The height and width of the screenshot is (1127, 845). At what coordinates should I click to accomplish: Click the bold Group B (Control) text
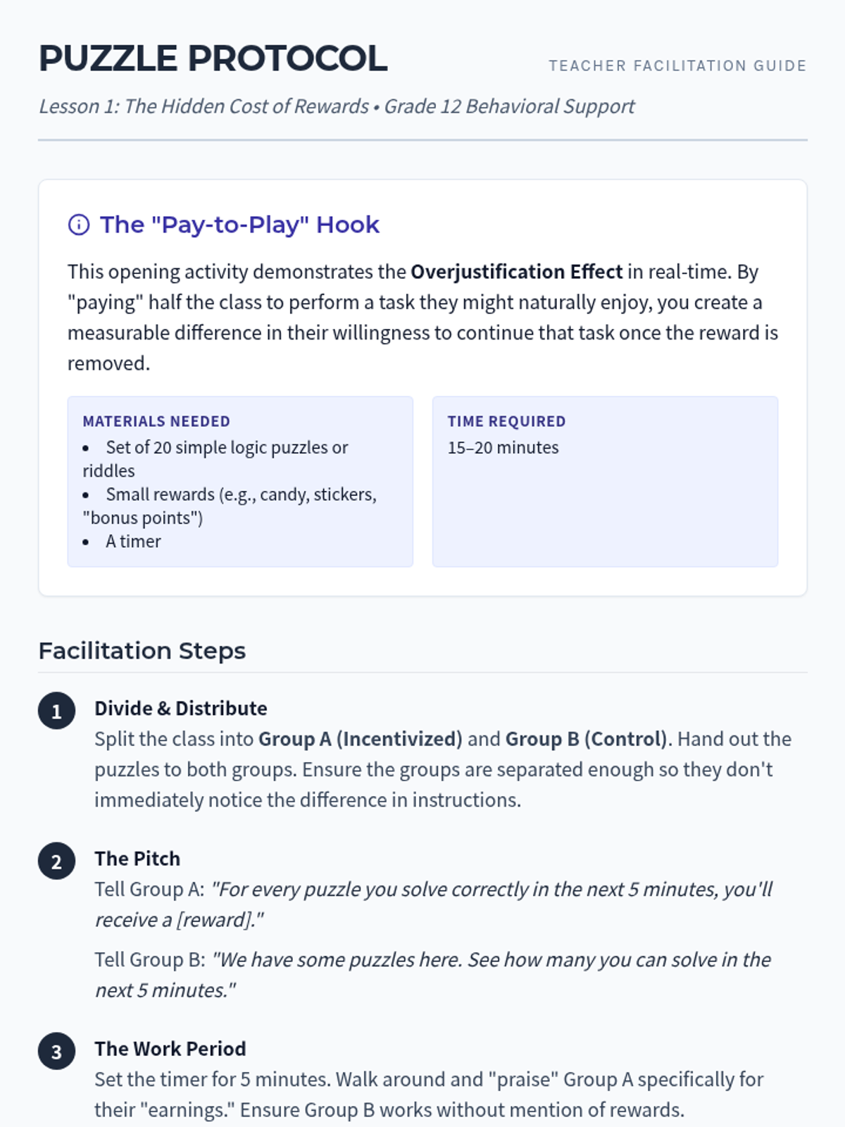click(586, 739)
